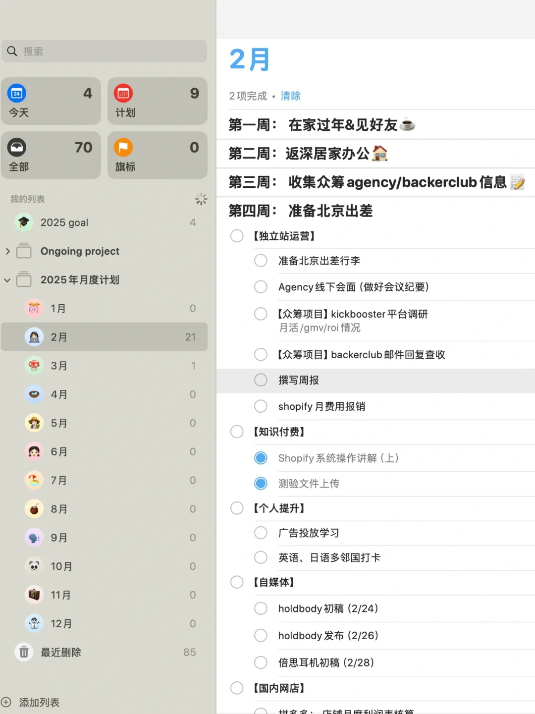535x714 pixels.
Task: Click the 最近删除 trash icon
Action: point(24,652)
